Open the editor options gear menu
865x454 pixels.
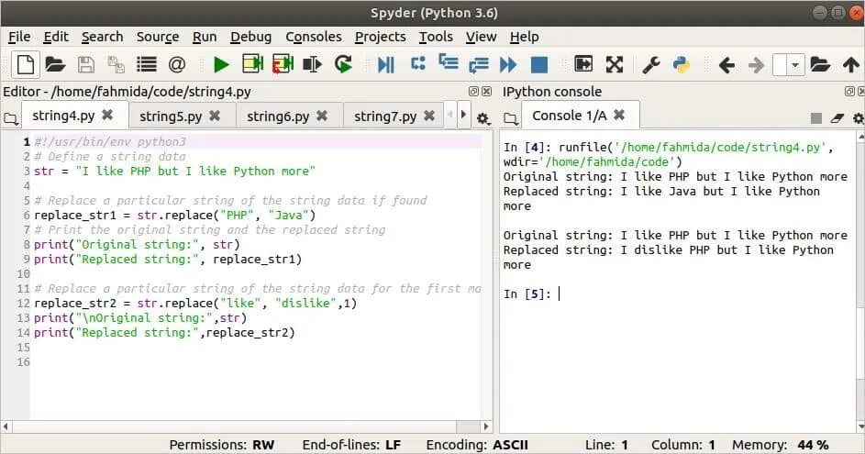coord(483,118)
